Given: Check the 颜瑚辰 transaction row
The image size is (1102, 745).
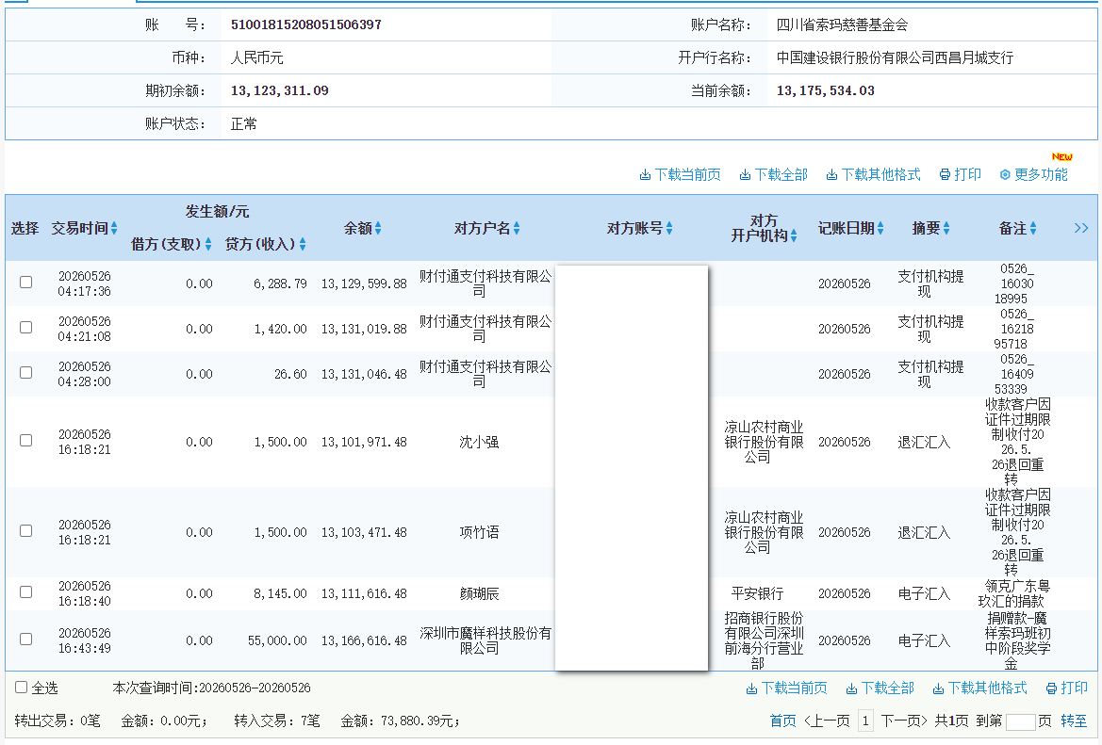Looking at the screenshot, I should 26,591.
